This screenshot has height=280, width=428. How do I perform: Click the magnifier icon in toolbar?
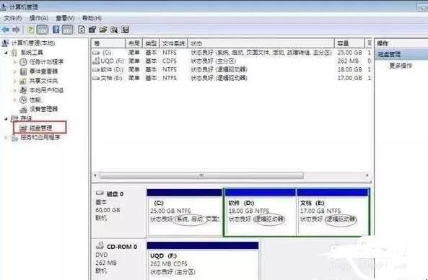(x=114, y=30)
